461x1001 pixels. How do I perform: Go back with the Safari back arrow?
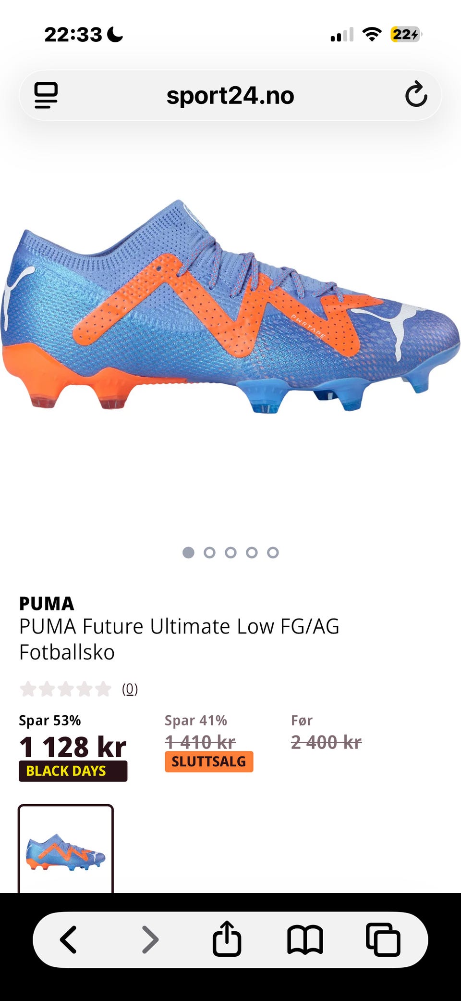[x=68, y=939]
